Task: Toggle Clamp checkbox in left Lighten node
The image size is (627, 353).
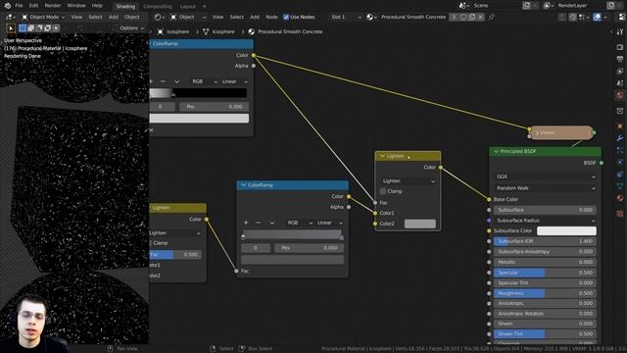Action: point(151,243)
